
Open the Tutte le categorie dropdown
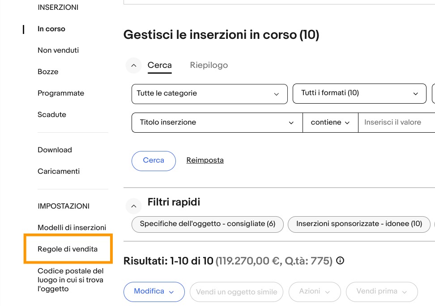pos(209,94)
